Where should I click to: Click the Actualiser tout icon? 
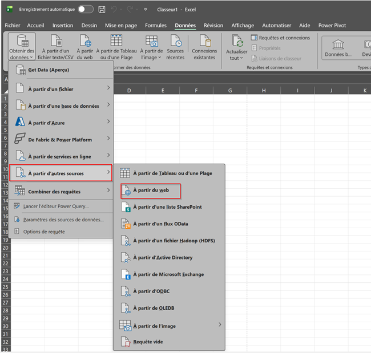237,41
